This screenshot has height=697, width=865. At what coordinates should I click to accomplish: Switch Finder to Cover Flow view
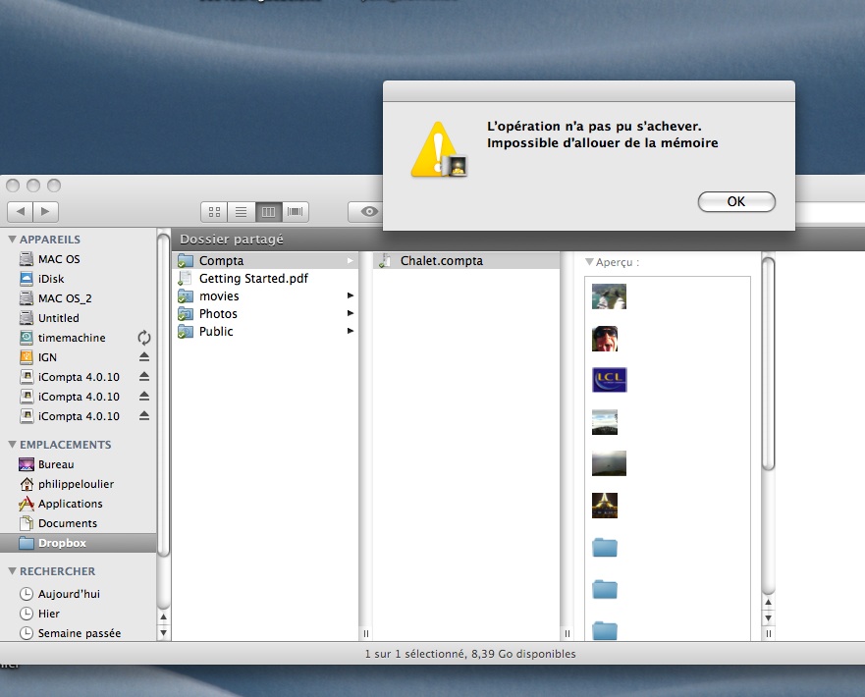tap(296, 212)
